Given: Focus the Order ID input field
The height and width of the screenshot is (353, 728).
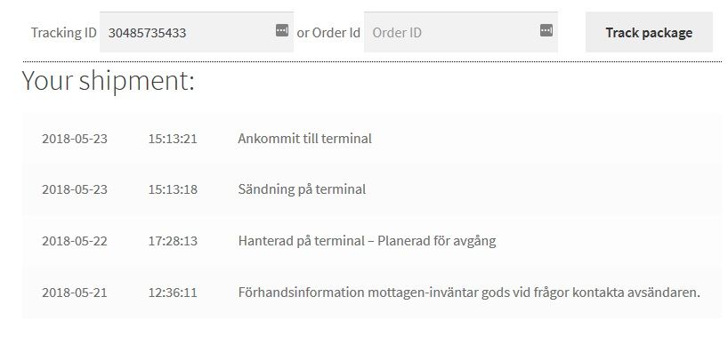Looking at the screenshot, I should pos(461,32).
